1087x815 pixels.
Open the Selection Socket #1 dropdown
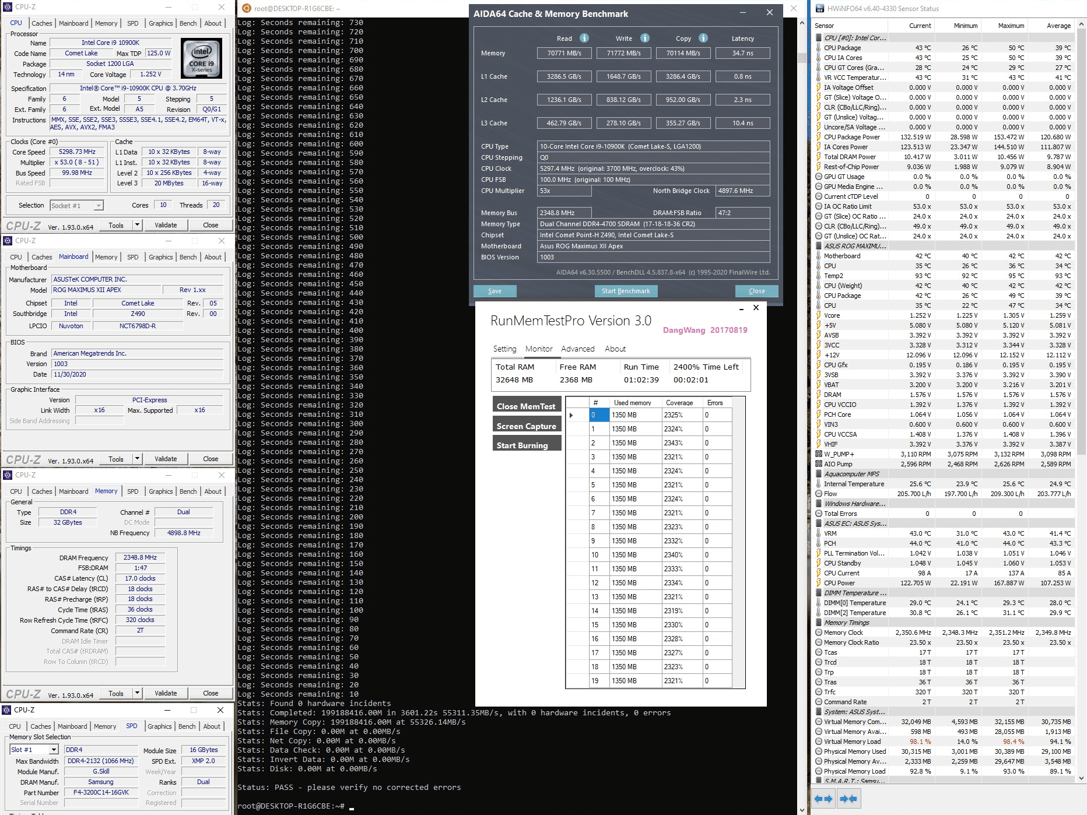click(x=99, y=205)
